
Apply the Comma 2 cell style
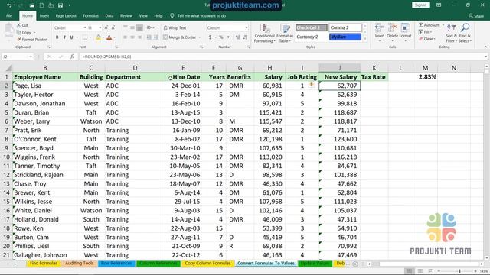tap(345, 27)
